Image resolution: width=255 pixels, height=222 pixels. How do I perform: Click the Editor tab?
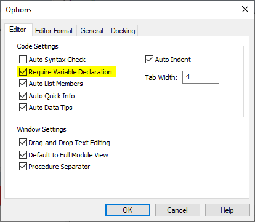coord(18,30)
